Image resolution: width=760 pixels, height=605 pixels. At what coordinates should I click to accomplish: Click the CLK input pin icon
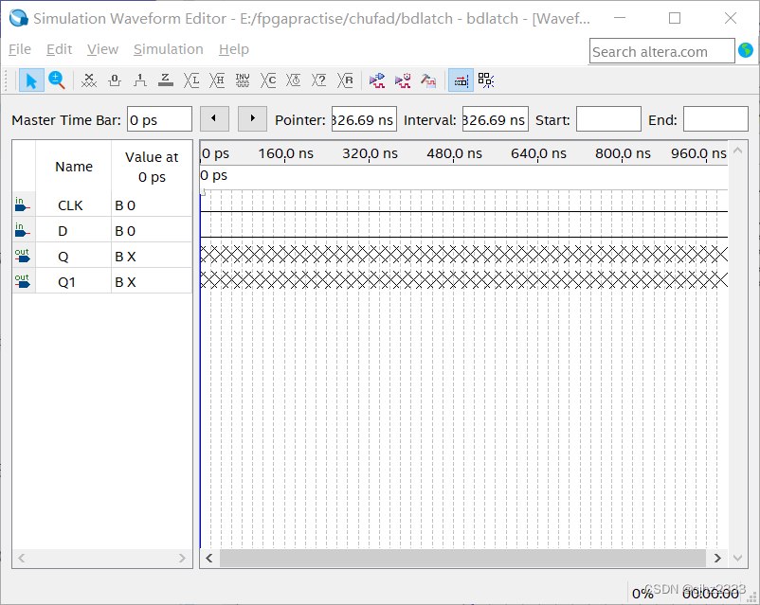click(x=22, y=205)
